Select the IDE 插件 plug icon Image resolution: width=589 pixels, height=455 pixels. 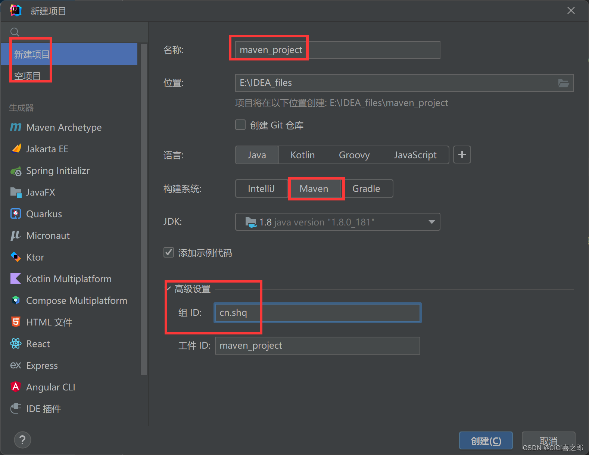pyautogui.click(x=16, y=408)
